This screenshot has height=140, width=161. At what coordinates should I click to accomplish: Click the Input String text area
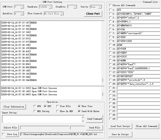tap(42, 119)
